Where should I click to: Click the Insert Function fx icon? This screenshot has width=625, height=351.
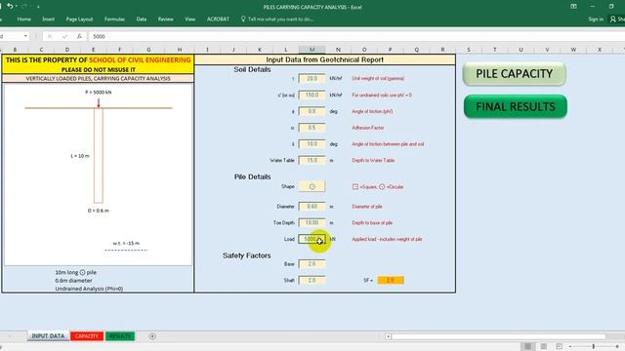(x=79, y=36)
